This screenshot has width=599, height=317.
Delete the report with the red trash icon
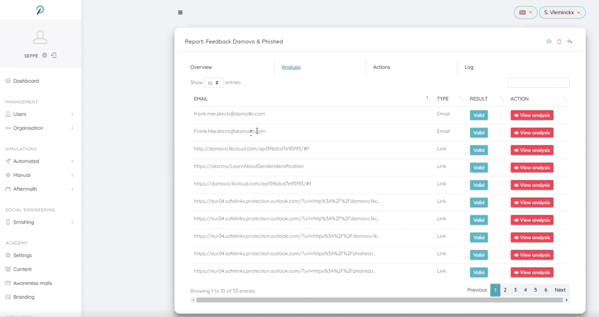(x=559, y=41)
